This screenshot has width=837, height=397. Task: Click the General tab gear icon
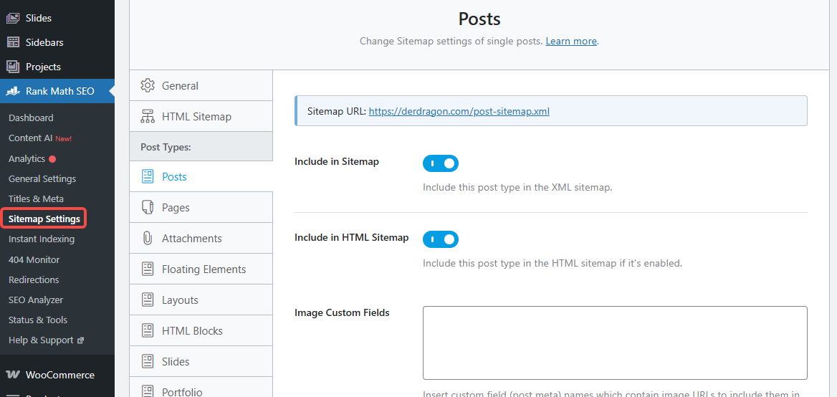[x=148, y=85]
